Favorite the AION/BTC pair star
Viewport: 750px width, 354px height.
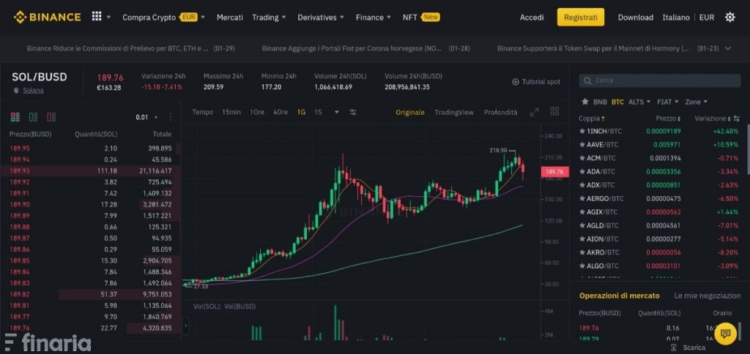pyautogui.click(x=582, y=239)
